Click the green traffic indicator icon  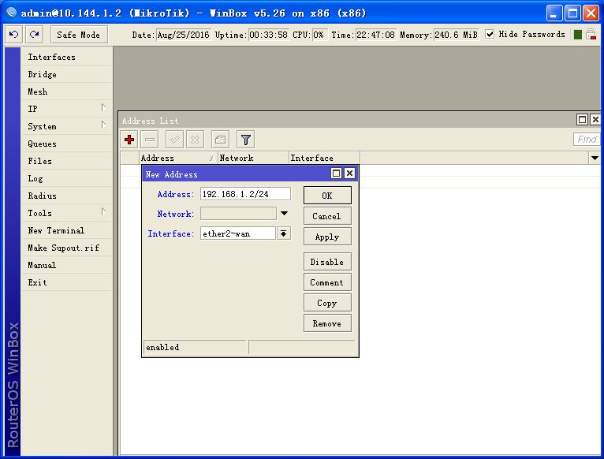tap(578, 35)
